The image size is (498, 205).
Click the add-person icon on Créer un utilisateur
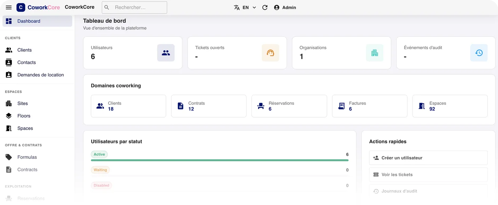click(376, 158)
